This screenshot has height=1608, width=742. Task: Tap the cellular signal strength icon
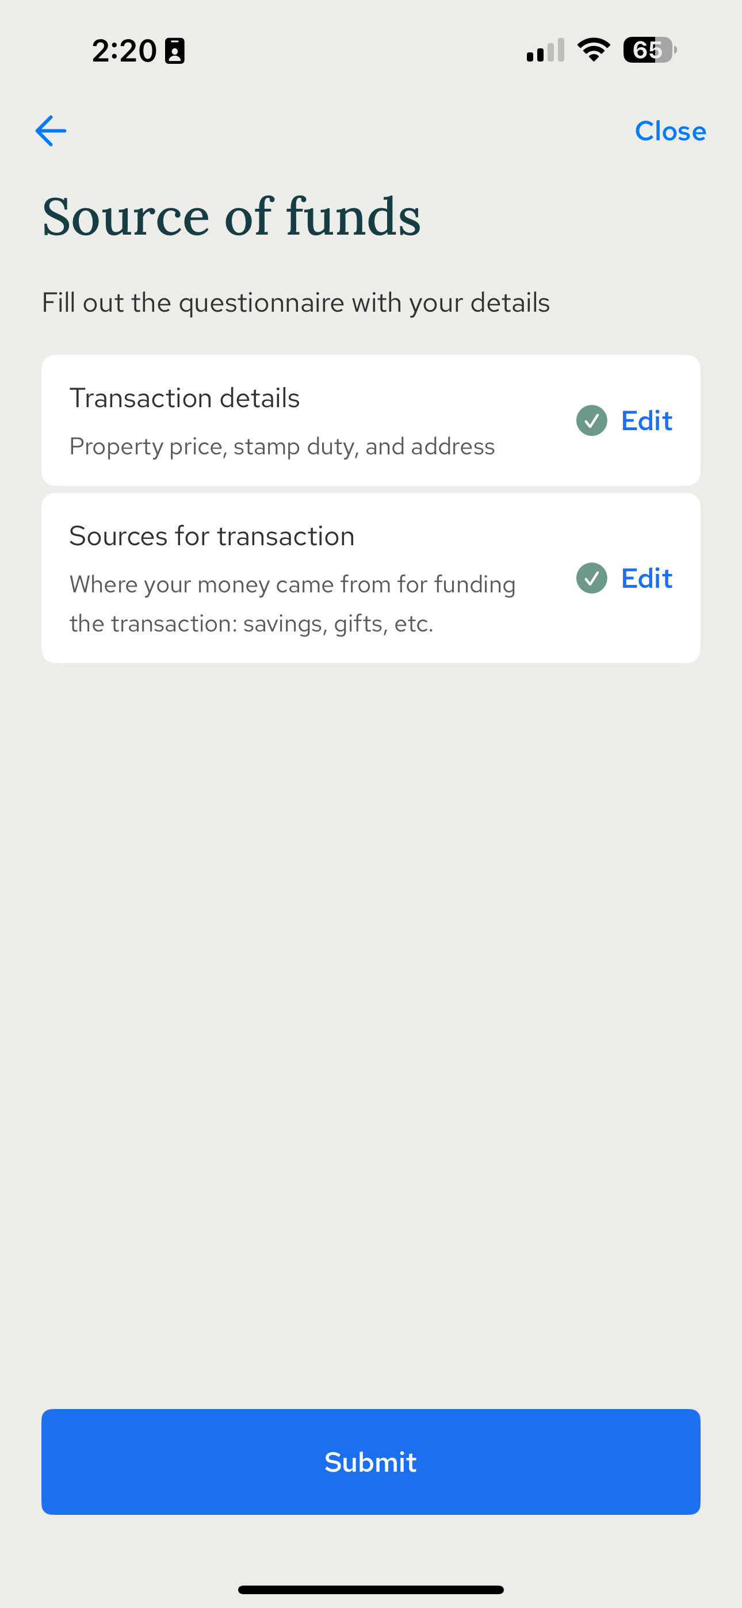click(x=545, y=51)
